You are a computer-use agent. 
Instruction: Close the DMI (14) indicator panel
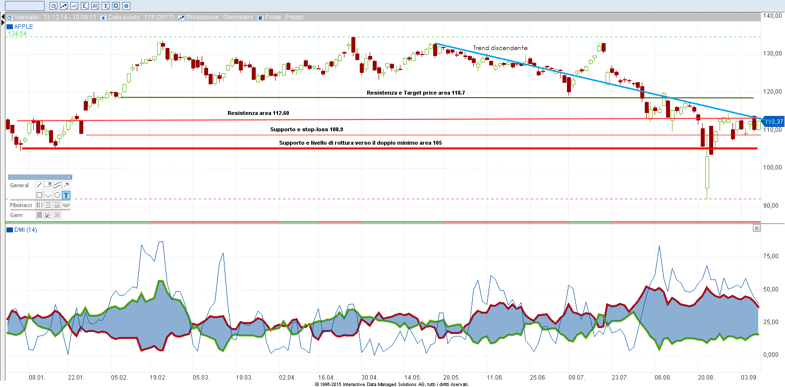pyautogui.click(x=756, y=228)
